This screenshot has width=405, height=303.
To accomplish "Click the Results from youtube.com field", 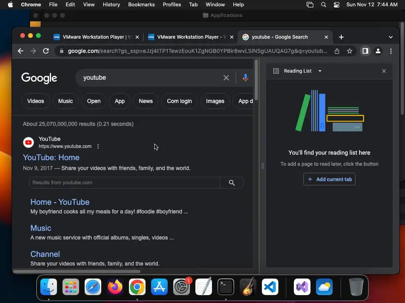I will 125,183.
